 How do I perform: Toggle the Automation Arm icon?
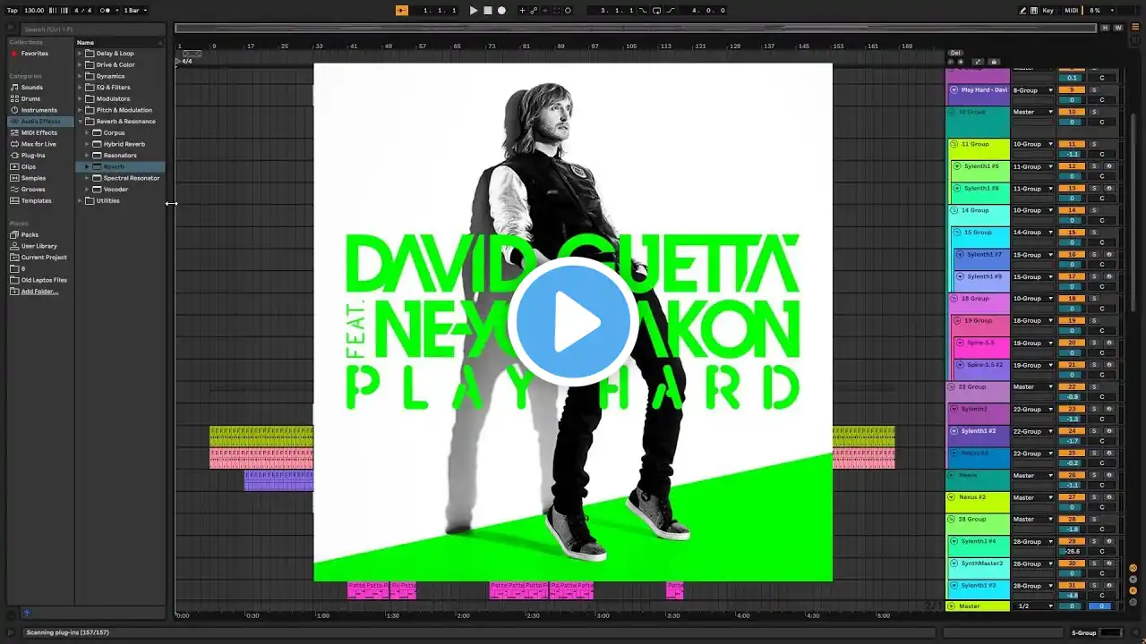[x=535, y=11]
